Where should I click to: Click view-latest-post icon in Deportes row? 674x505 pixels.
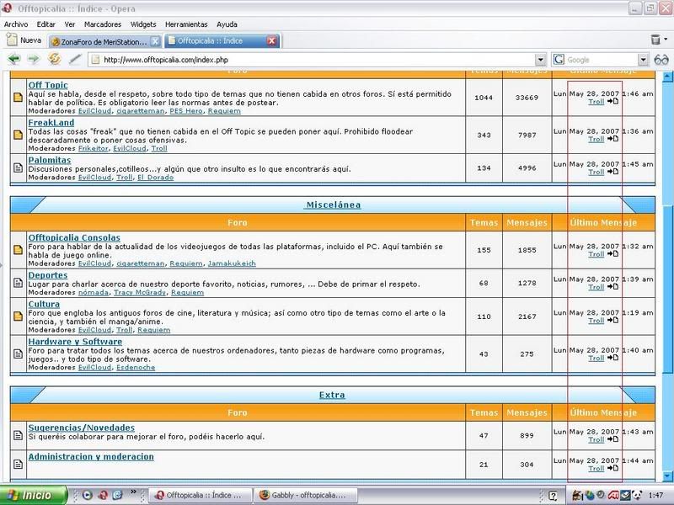612,287
